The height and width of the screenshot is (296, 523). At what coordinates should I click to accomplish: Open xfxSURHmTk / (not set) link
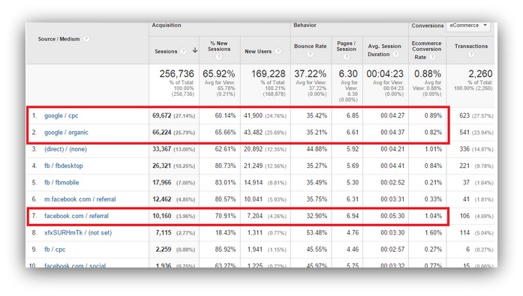78,232
